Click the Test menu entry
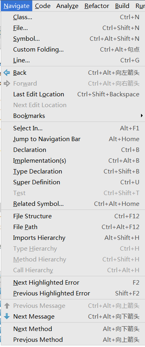Image resolution: width=145 pixels, height=347 pixels. (x=72, y=193)
